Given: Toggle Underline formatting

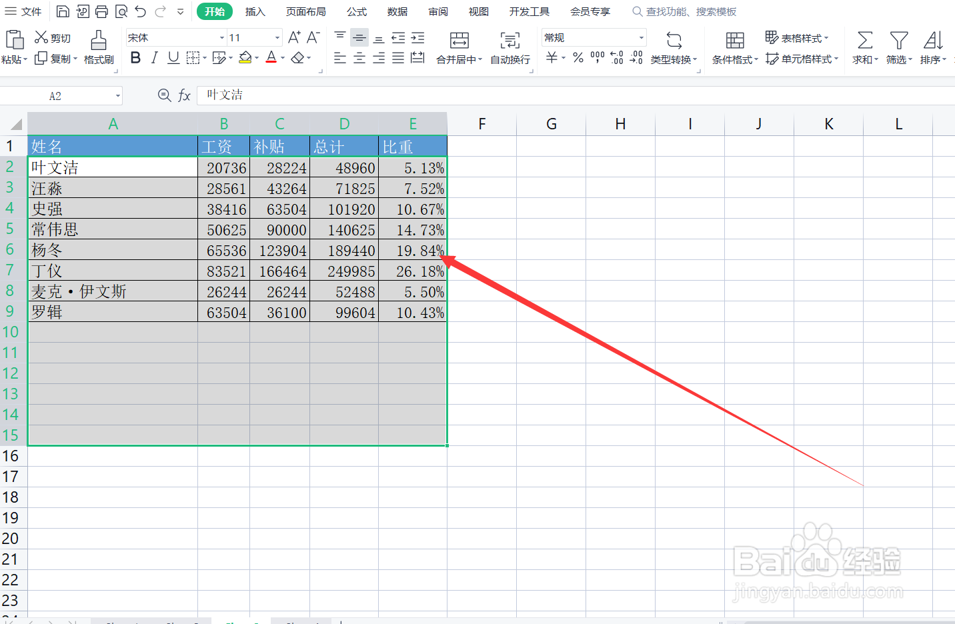Looking at the screenshot, I should pos(173,58).
